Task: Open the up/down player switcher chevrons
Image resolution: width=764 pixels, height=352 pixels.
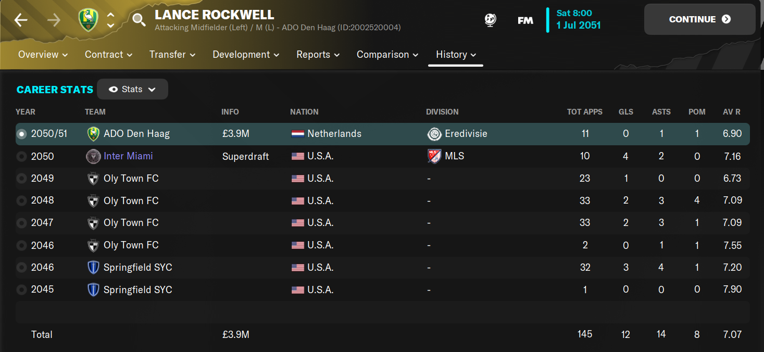Action: tap(110, 20)
